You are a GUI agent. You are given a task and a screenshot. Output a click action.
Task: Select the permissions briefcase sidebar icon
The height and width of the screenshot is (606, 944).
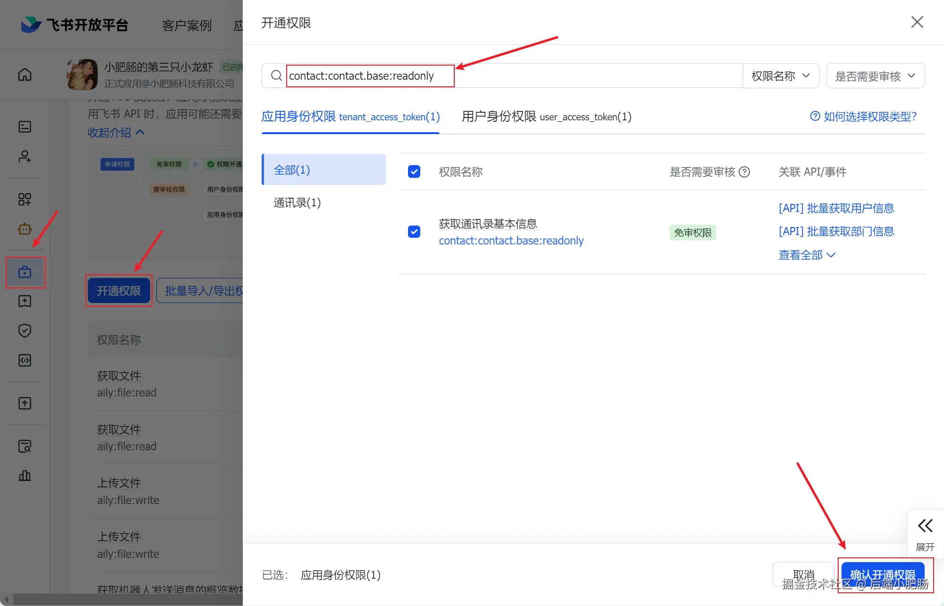pyautogui.click(x=25, y=272)
